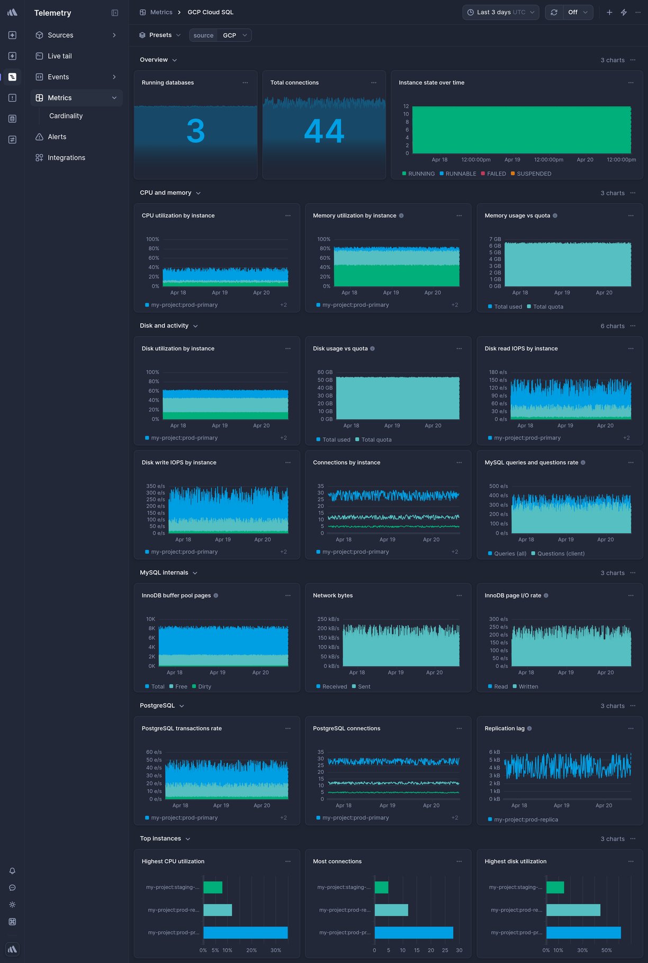
Task: Click prod-replica bar in Most connections
Action: [391, 910]
